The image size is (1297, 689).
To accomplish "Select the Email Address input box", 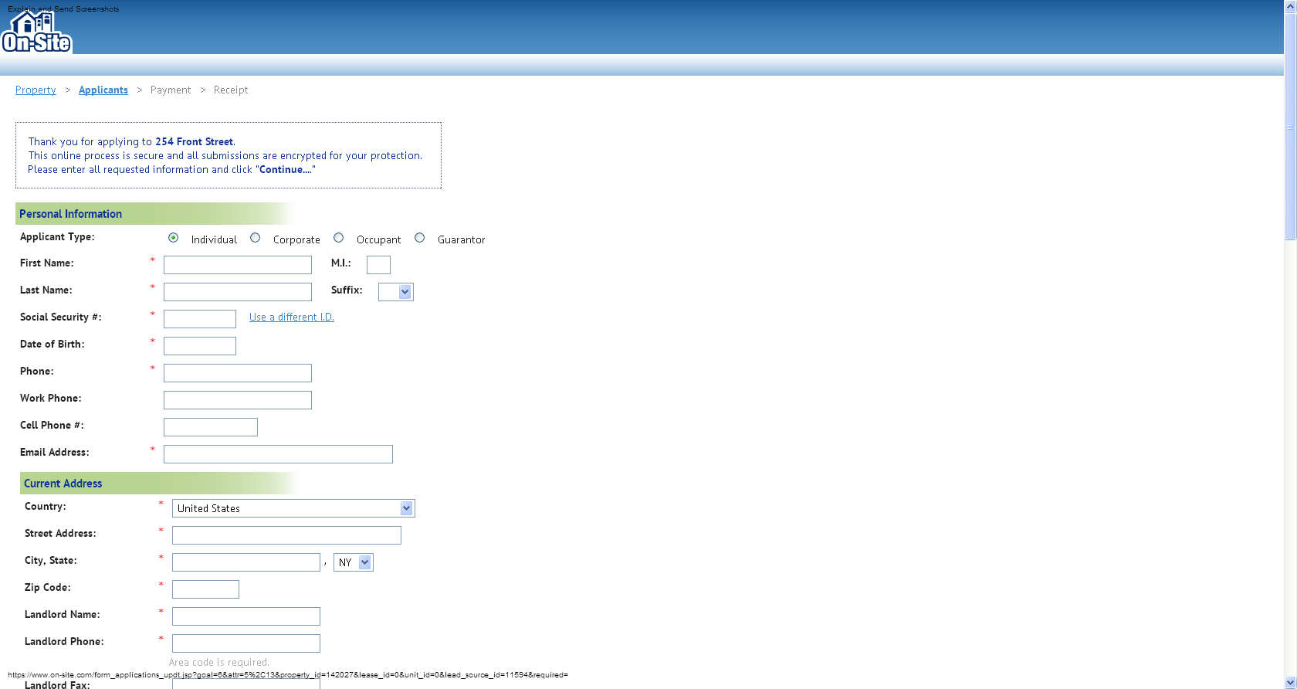I will click(x=278, y=454).
